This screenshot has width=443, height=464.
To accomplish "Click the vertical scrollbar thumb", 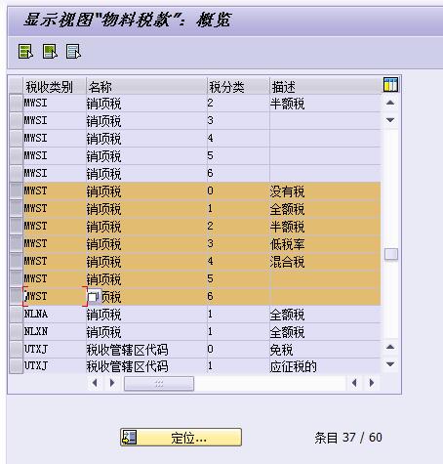I will pyautogui.click(x=391, y=254).
